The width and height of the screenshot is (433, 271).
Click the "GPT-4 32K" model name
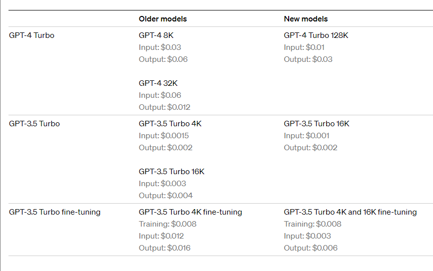click(x=158, y=83)
